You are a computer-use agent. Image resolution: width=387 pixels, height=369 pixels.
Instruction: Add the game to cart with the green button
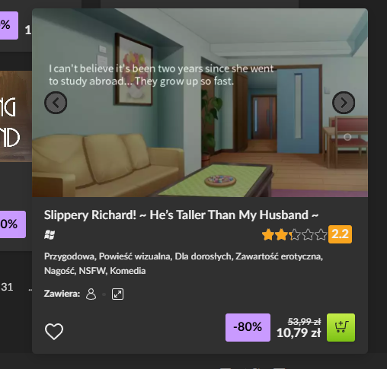[x=341, y=327]
